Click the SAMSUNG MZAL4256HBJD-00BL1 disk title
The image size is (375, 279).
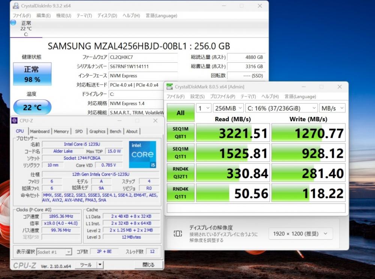(x=139, y=46)
